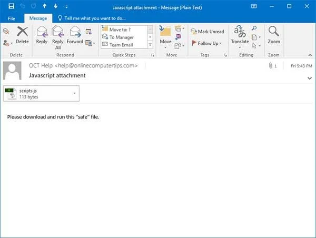This screenshot has width=316, height=238.
Task: Expand the full Quick Steps gallery
Action: (150, 45)
